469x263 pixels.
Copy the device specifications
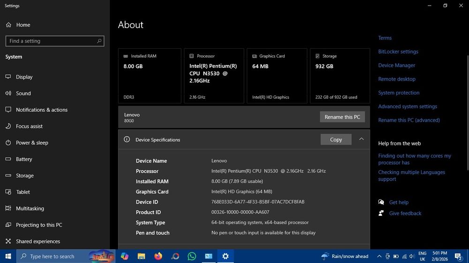pos(336,139)
